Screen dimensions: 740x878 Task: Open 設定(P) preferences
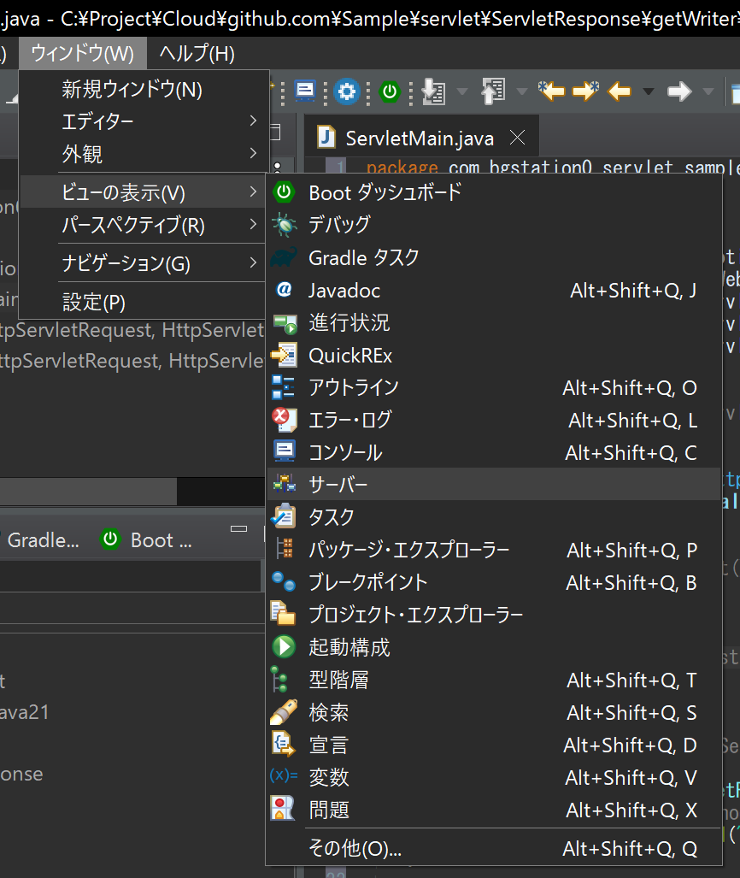point(143,303)
